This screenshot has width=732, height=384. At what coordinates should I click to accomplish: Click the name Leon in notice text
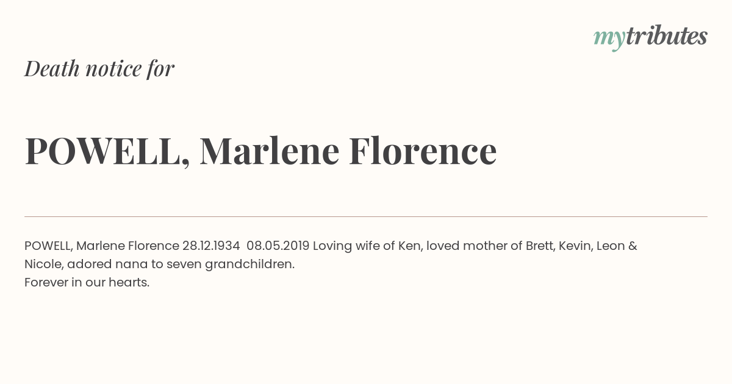tap(611, 246)
